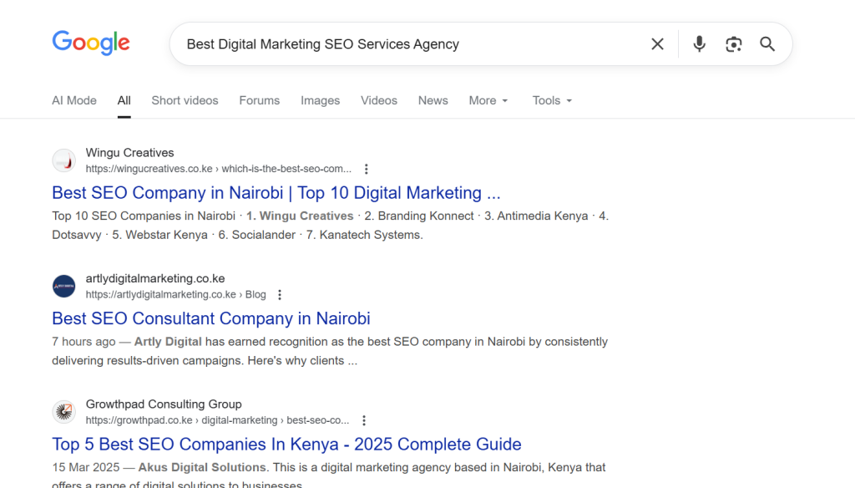The width and height of the screenshot is (855, 488).
Task: Expand the More dropdown
Action: [488, 100]
